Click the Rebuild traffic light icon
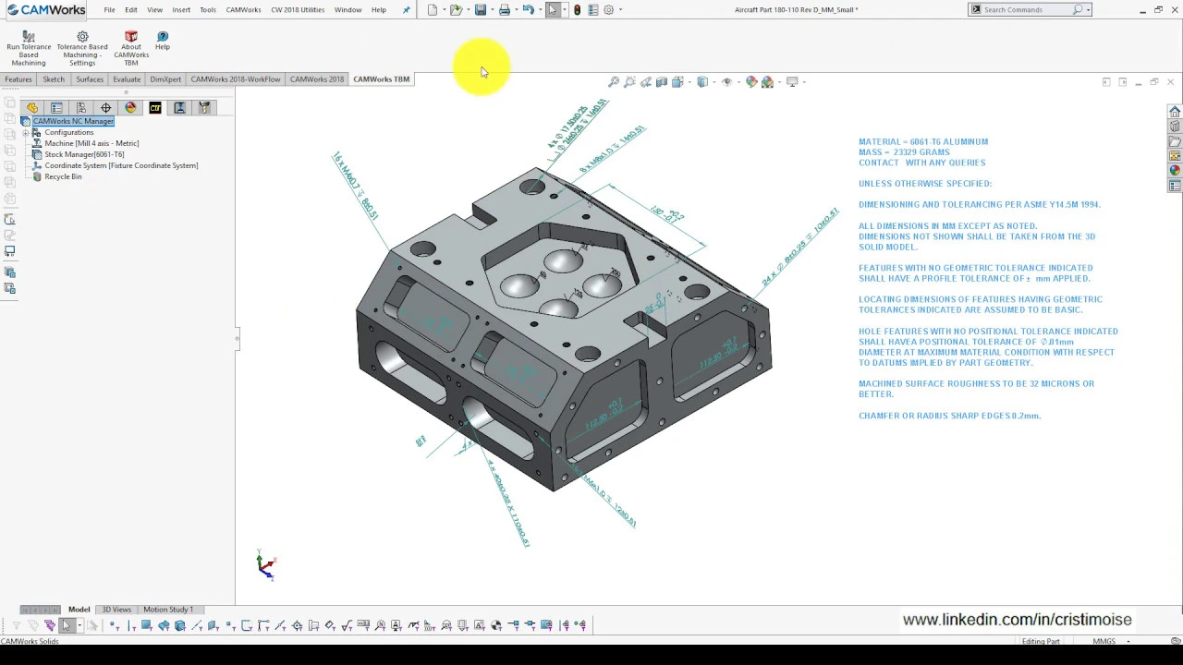Image resolution: width=1183 pixels, height=665 pixels. click(578, 9)
